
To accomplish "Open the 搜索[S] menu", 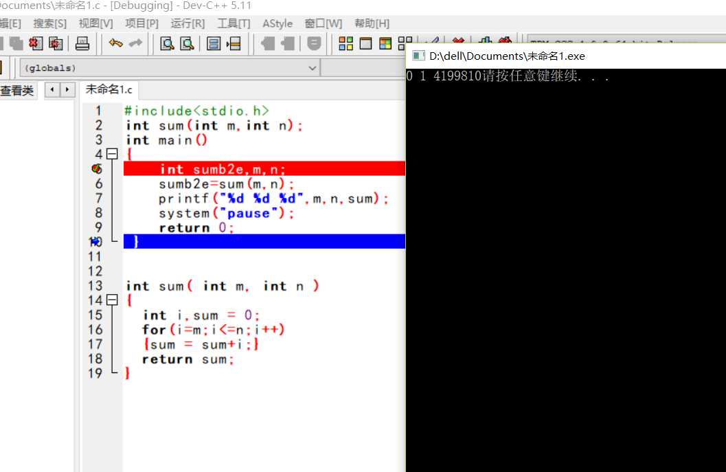I will pos(50,23).
